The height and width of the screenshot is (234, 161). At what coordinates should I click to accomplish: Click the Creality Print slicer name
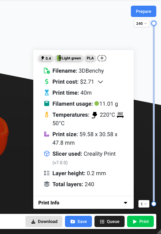click(x=99, y=154)
